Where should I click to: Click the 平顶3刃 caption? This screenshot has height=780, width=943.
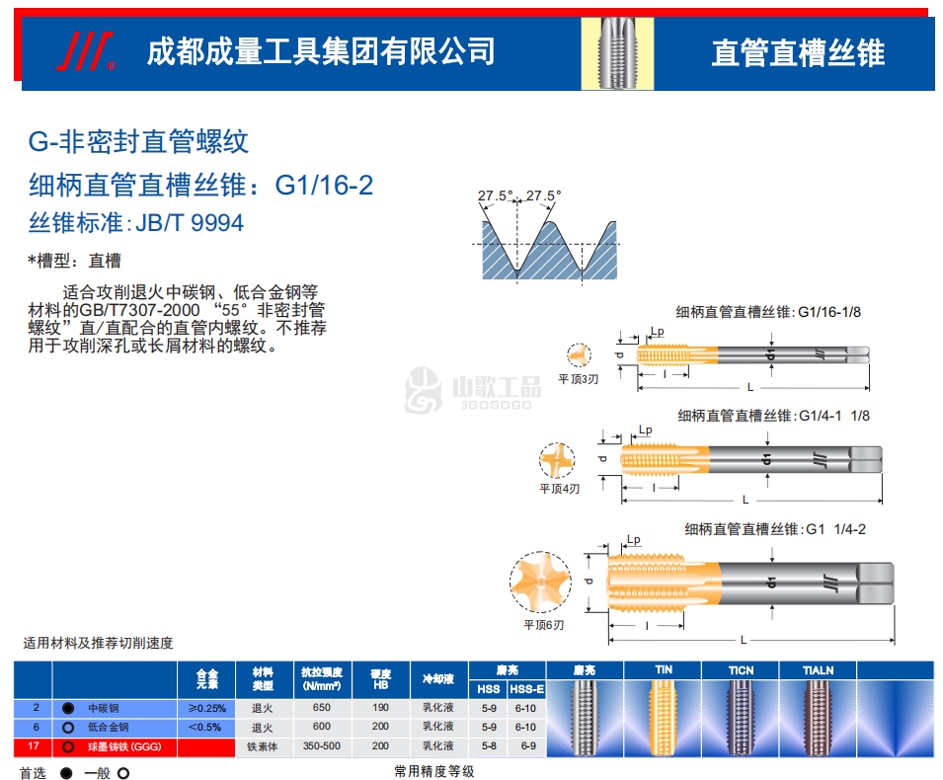coord(579,379)
